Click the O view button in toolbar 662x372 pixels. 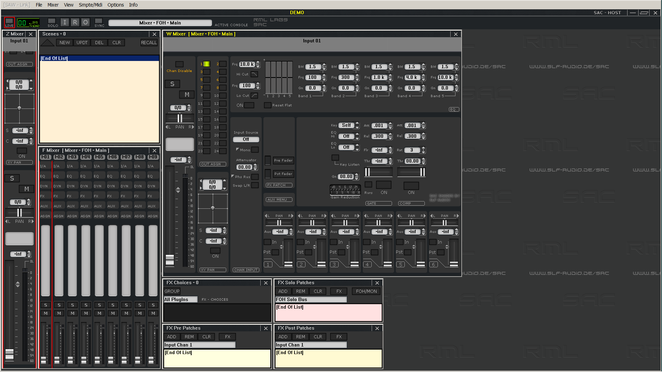pyautogui.click(x=86, y=23)
